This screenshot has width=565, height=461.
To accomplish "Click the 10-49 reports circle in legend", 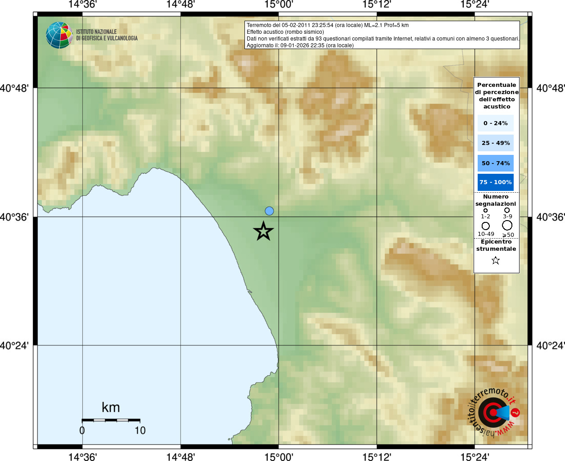I will coord(485,226).
